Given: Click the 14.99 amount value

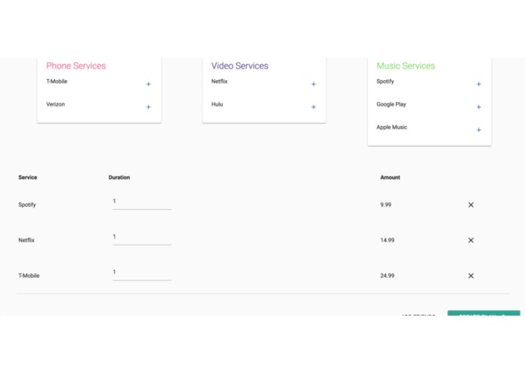Looking at the screenshot, I should click(388, 240).
